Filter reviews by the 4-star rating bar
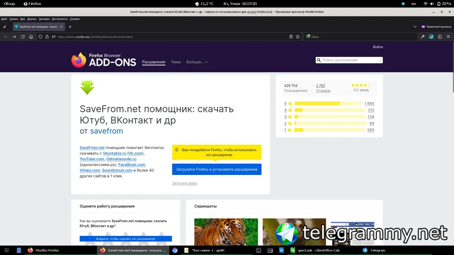This screenshot has height=255, width=454. pos(330,110)
